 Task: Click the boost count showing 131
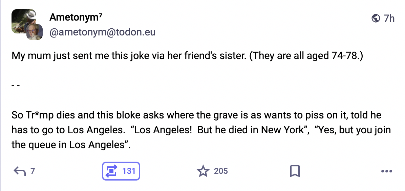pos(129,171)
